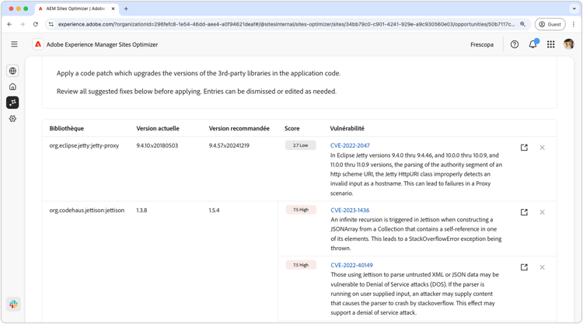Open the notifications bell

(532, 44)
